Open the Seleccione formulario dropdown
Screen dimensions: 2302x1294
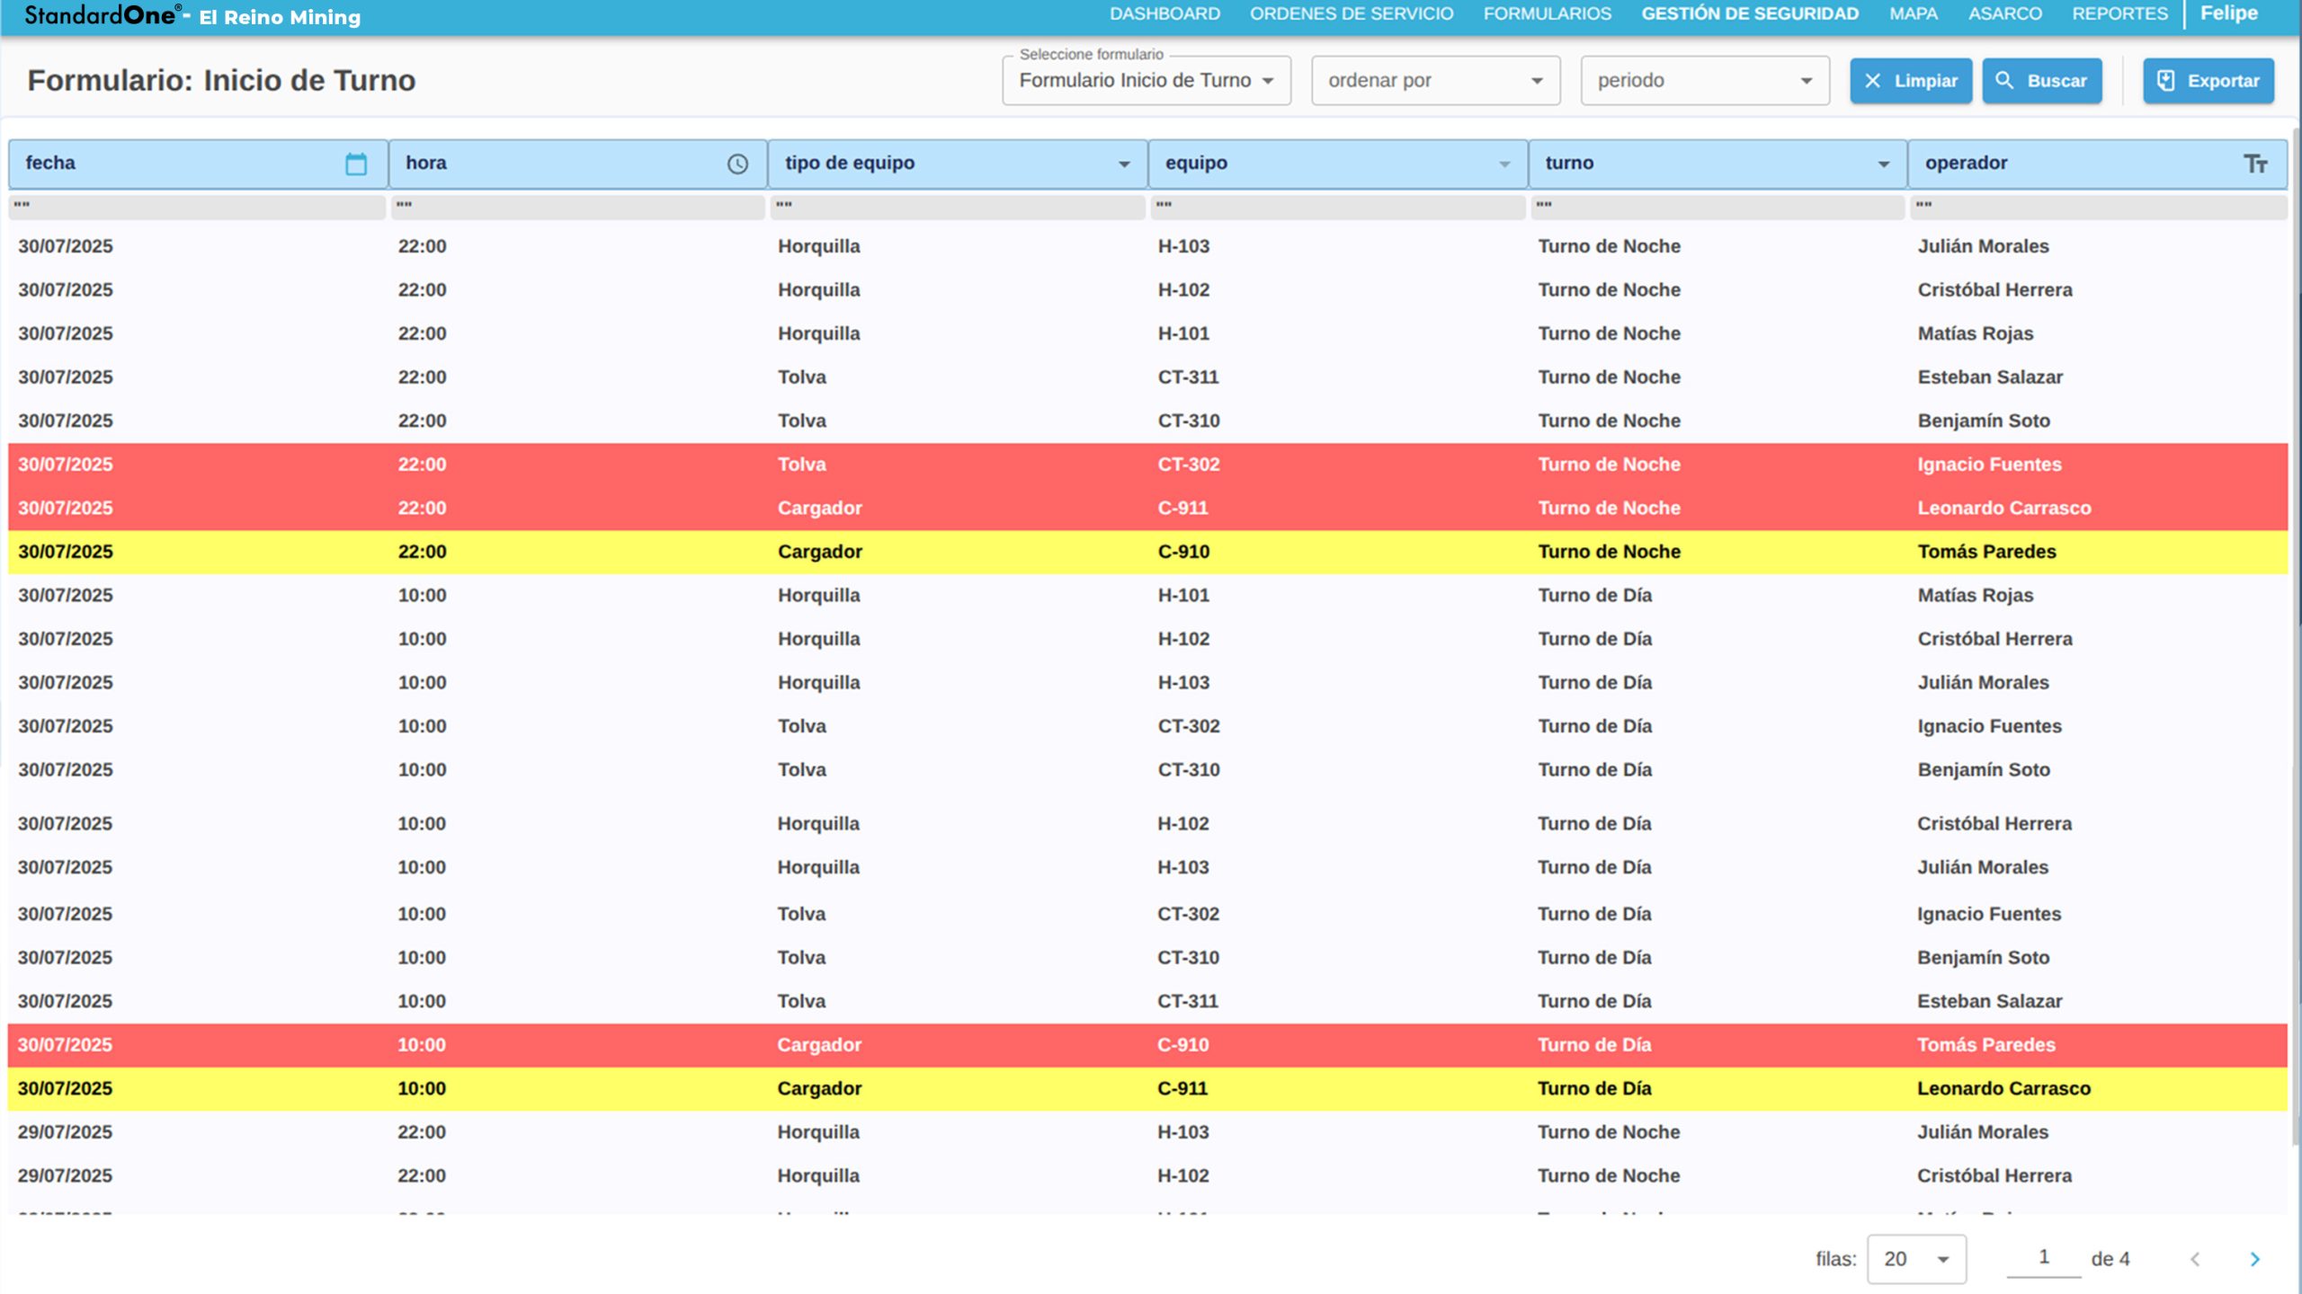pyautogui.click(x=1146, y=81)
